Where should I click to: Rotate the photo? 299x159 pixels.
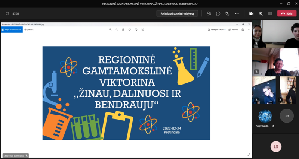tap(136, 30)
